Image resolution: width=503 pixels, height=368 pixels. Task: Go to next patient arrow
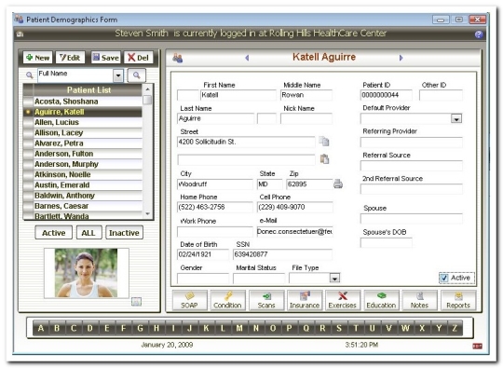point(401,58)
